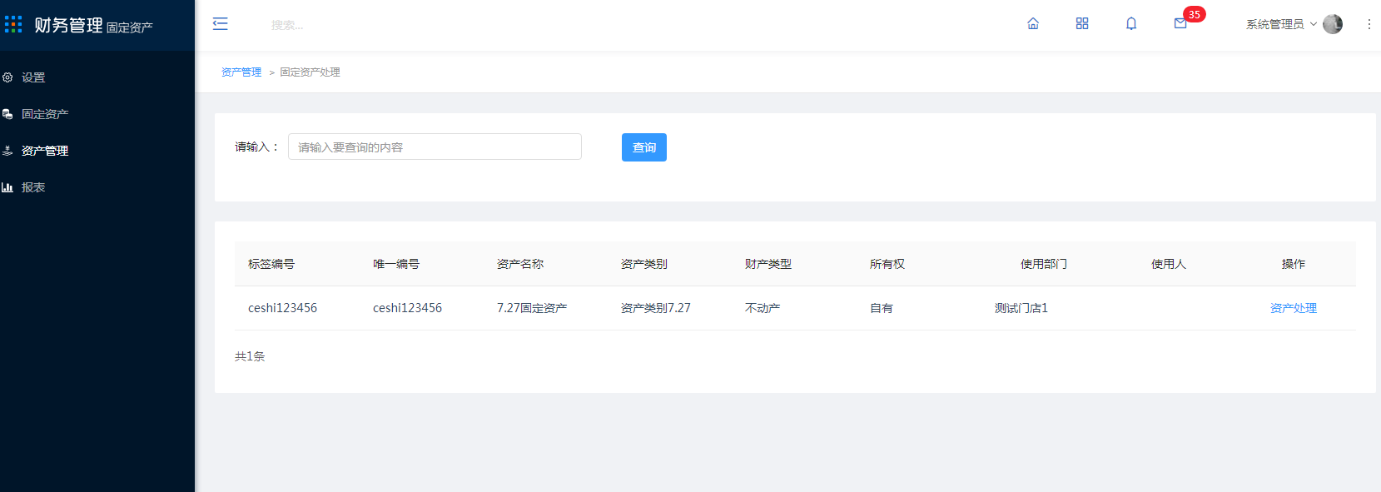Focus the 请输入要查询的内容 input field

[x=435, y=147]
